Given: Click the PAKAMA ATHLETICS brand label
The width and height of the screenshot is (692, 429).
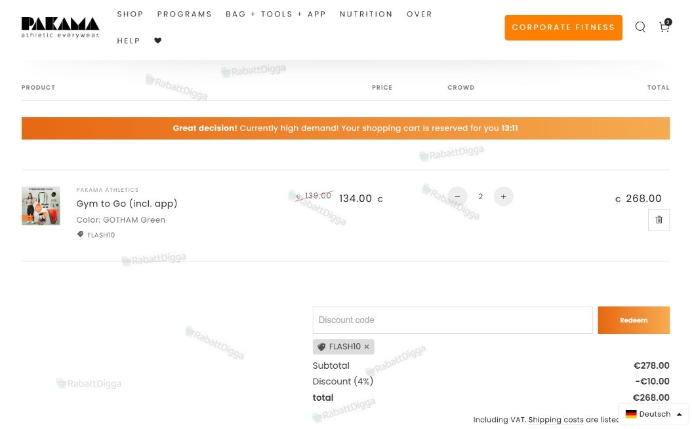Looking at the screenshot, I should pyautogui.click(x=107, y=190).
